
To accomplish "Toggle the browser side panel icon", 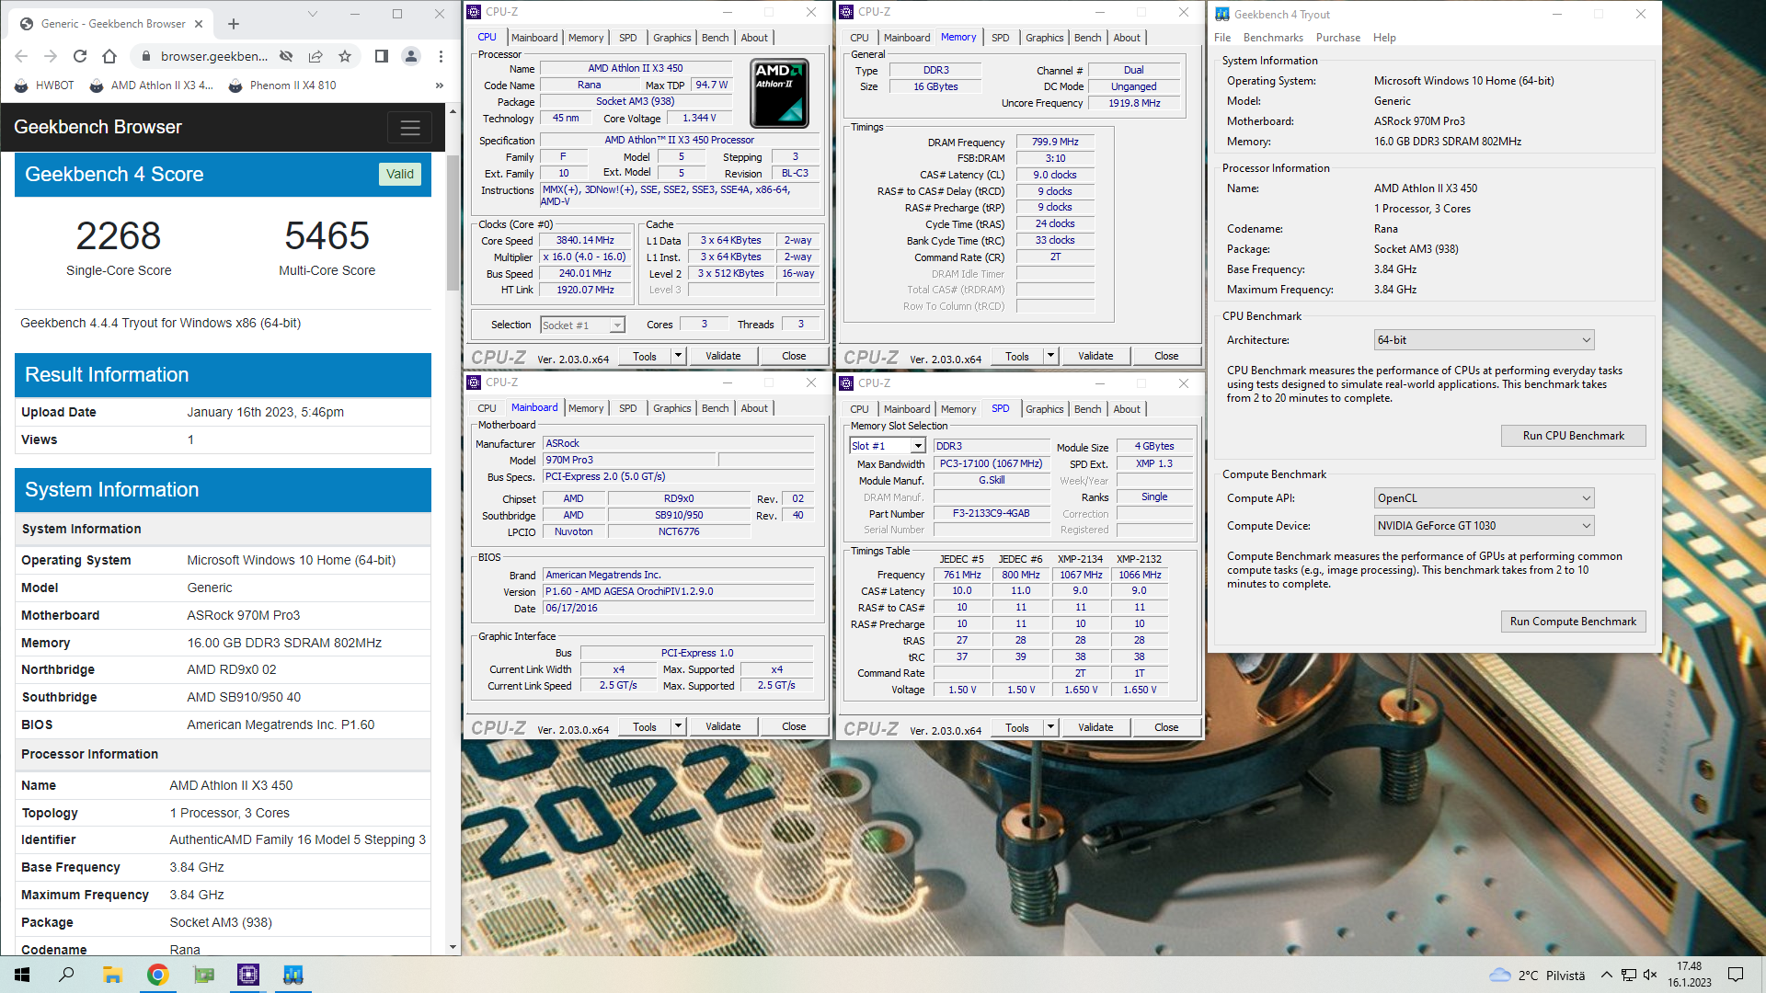I will 381,56.
